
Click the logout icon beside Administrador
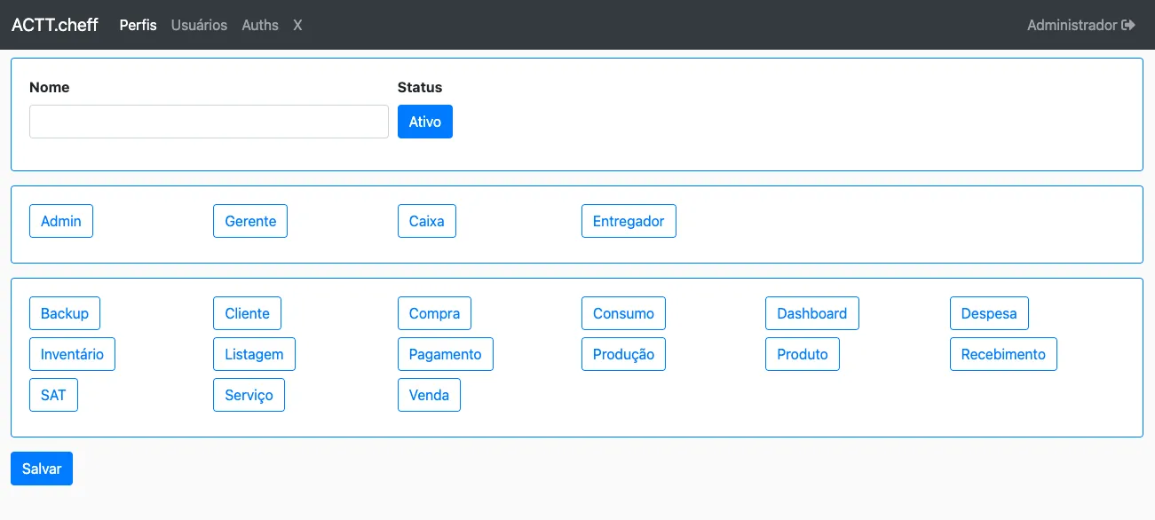(x=1128, y=25)
